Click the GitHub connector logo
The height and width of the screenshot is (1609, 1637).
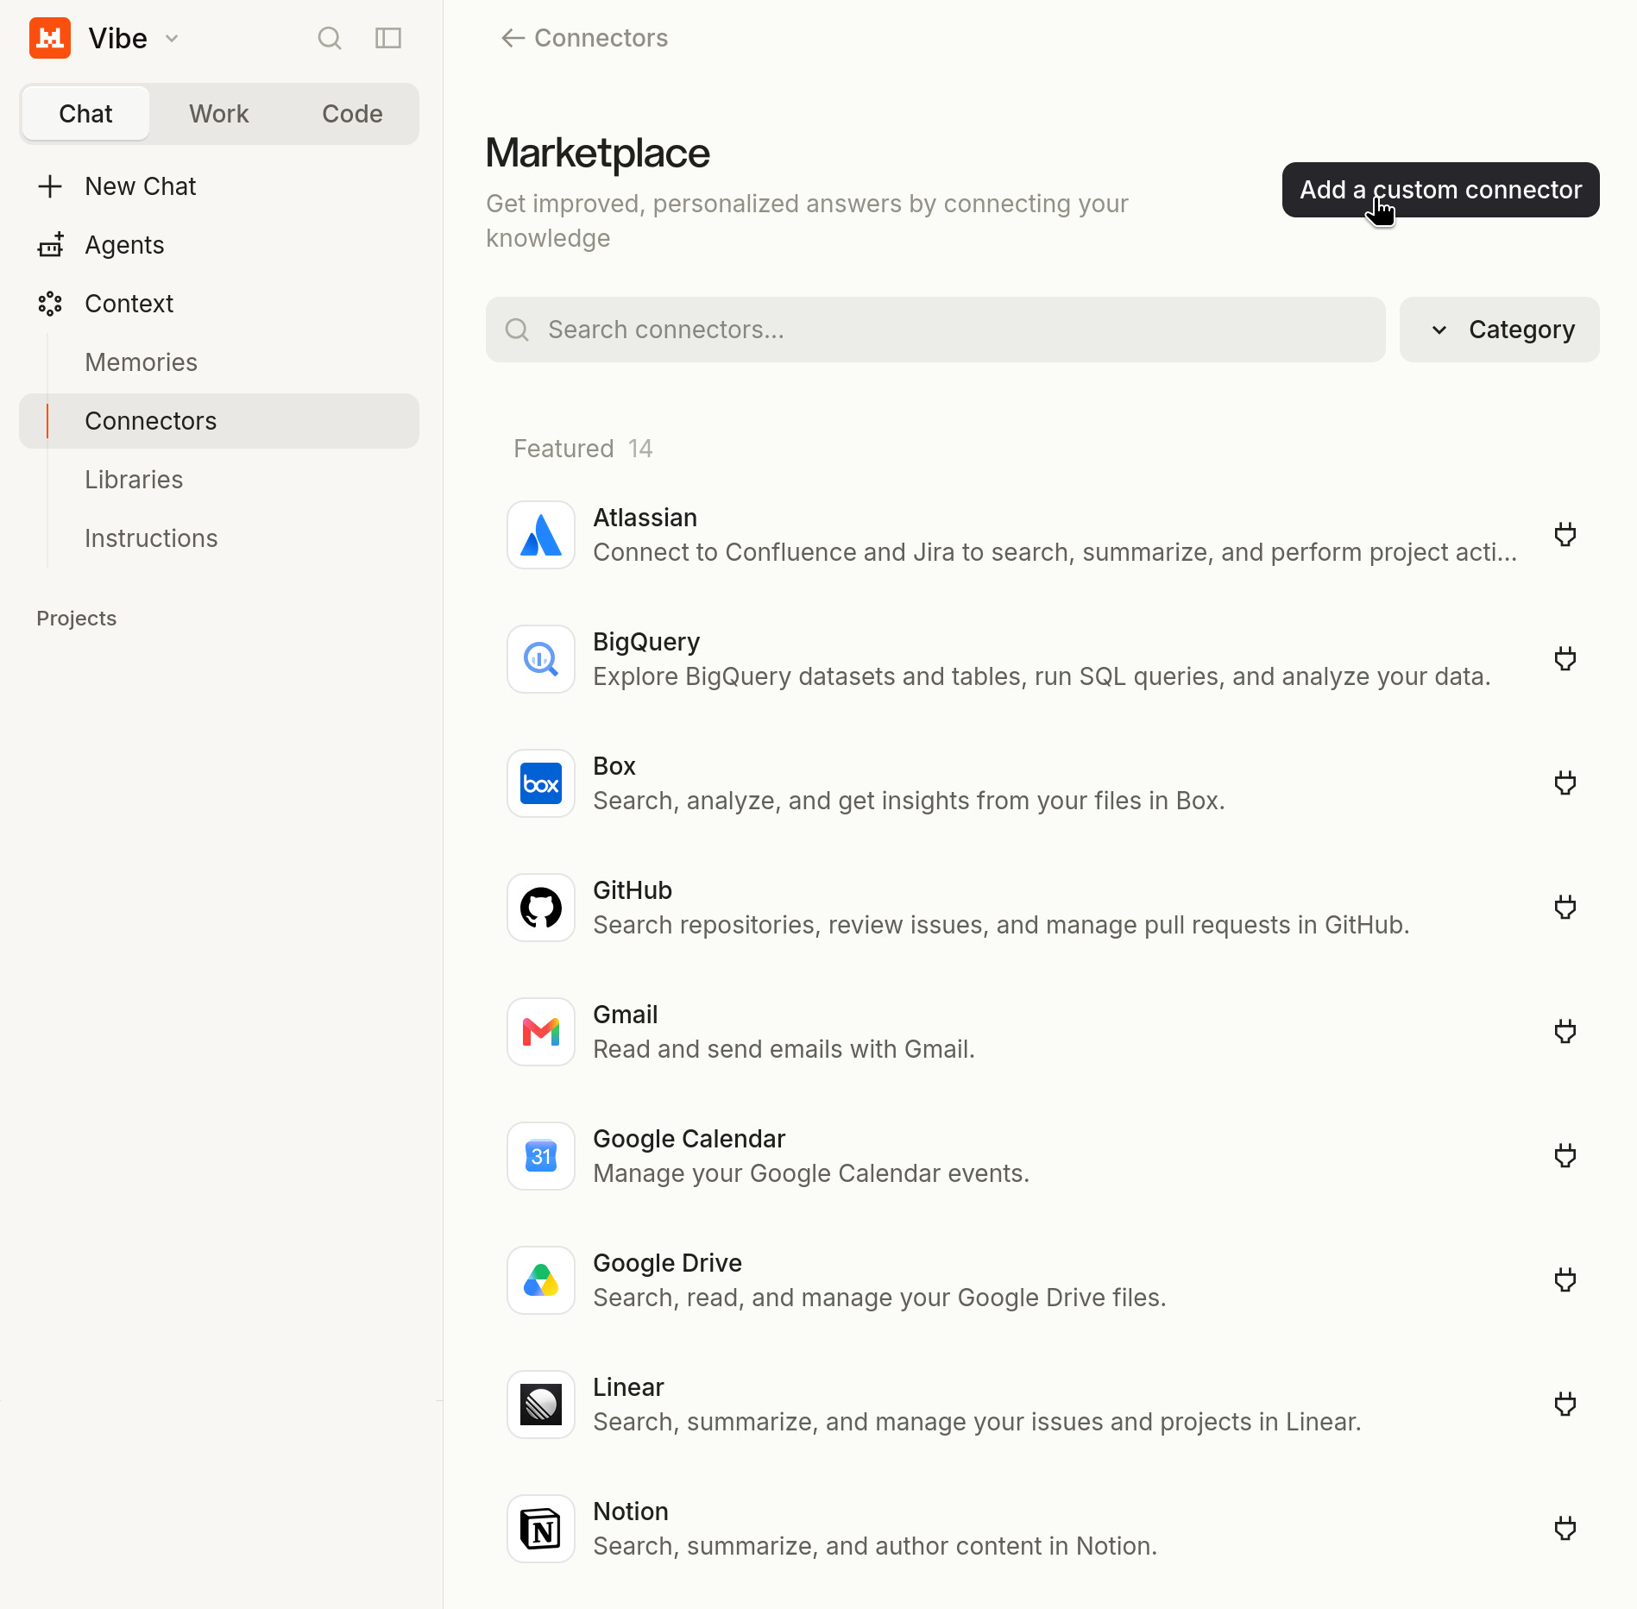[x=541, y=908]
